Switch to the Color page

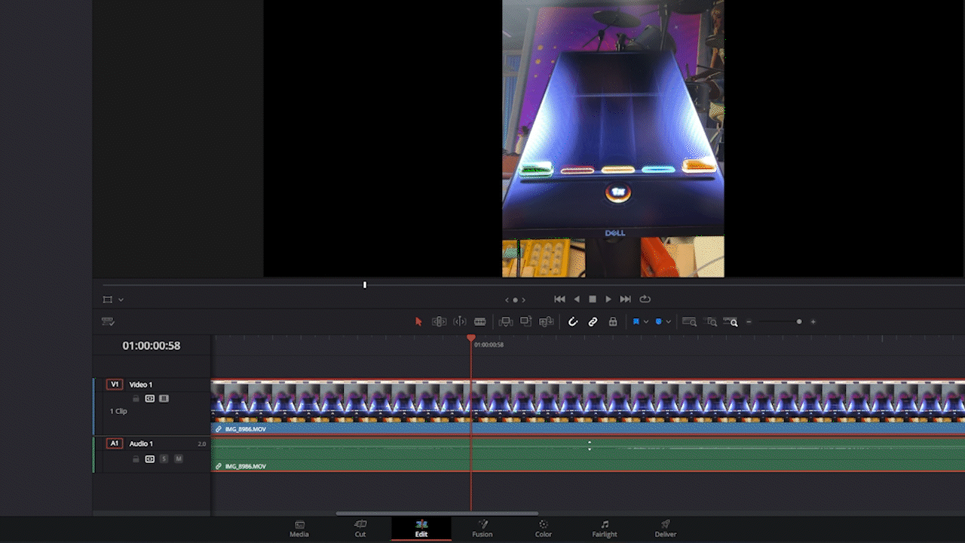(x=543, y=528)
